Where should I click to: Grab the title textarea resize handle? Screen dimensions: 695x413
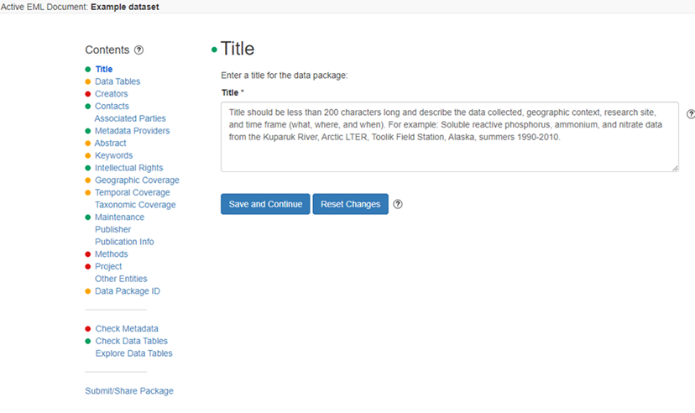[675, 168]
